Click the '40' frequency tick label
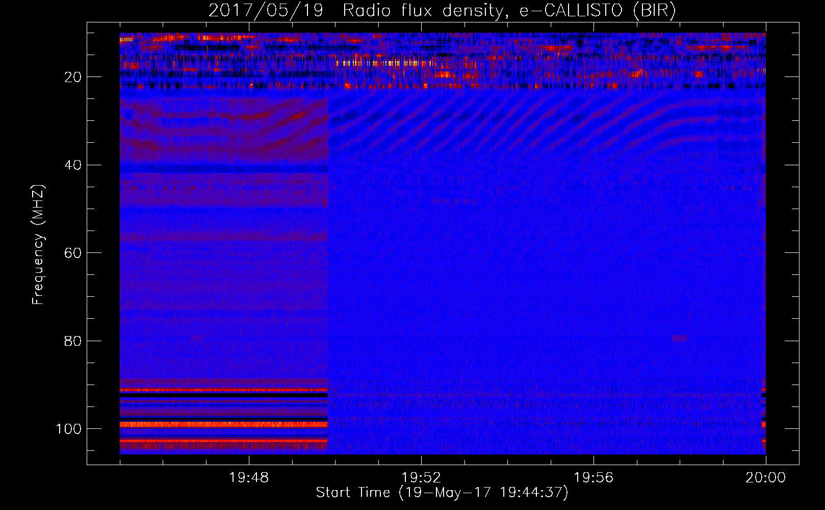Image resolution: width=825 pixels, height=510 pixels. [73, 165]
